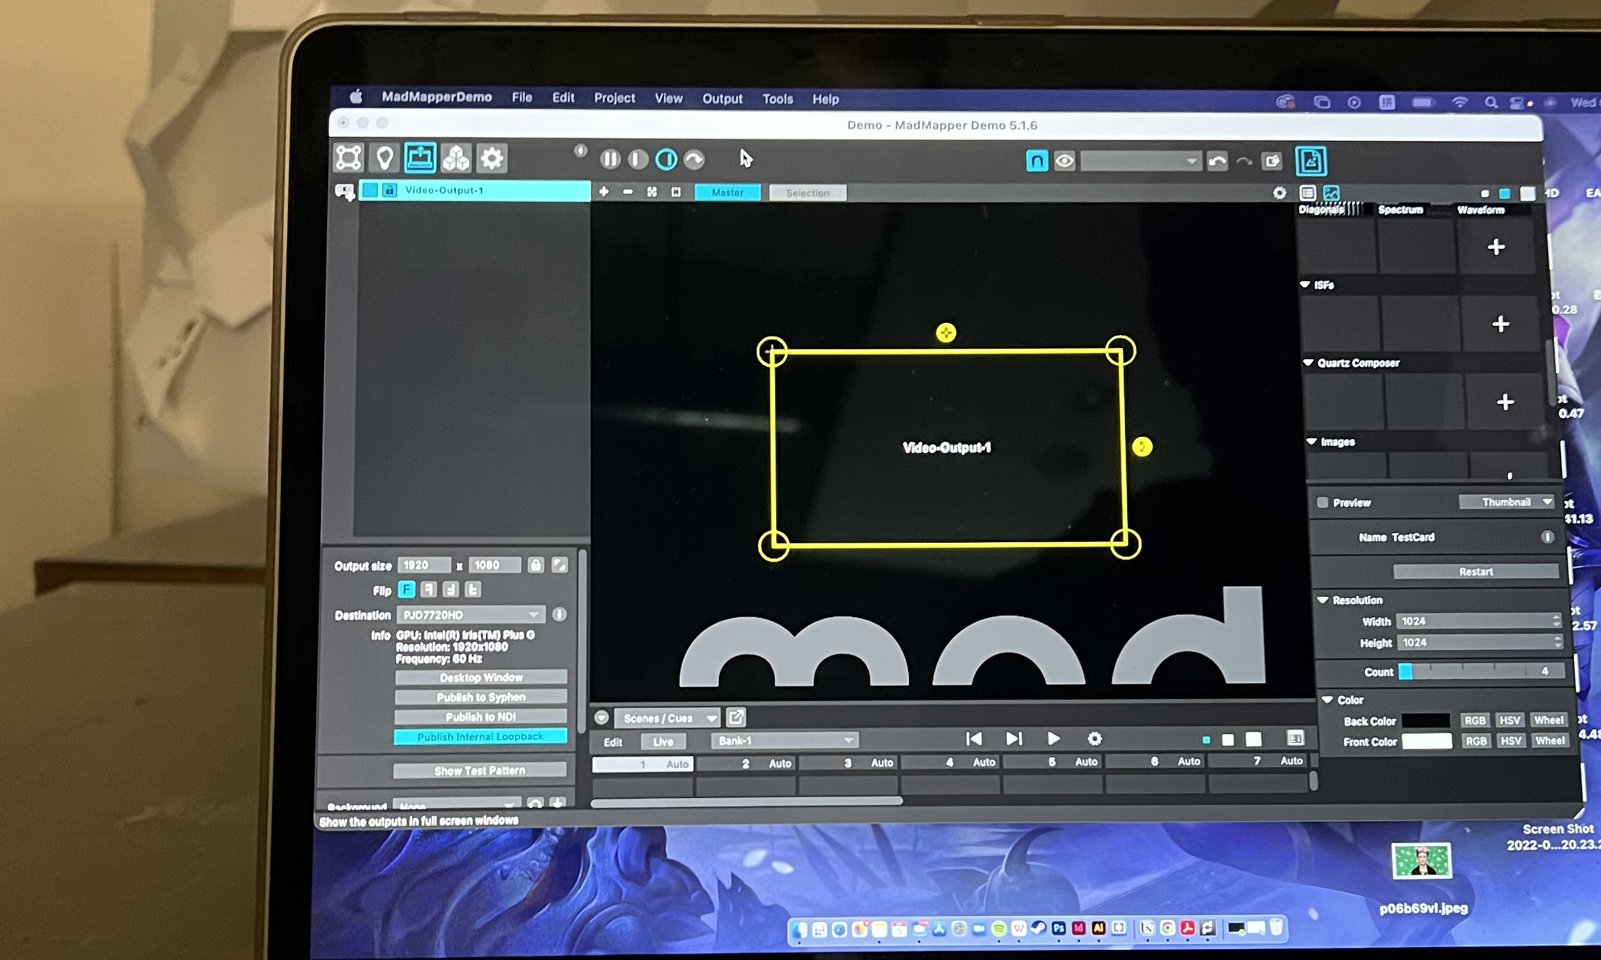Image resolution: width=1601 pixels, height=960 pixels.
Task: Select the Spatial Scanner lightbulb icon
Action: tap(384, 158)
